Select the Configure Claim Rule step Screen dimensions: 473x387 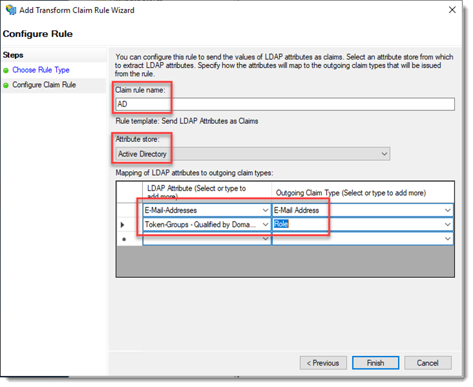coord(44,85)
